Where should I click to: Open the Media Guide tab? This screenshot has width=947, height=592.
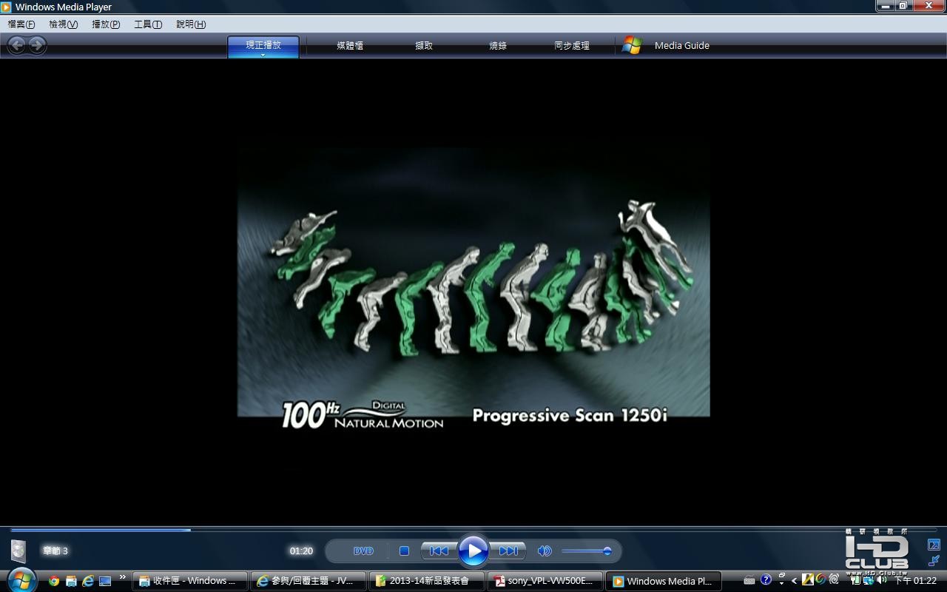coord(682,46)
